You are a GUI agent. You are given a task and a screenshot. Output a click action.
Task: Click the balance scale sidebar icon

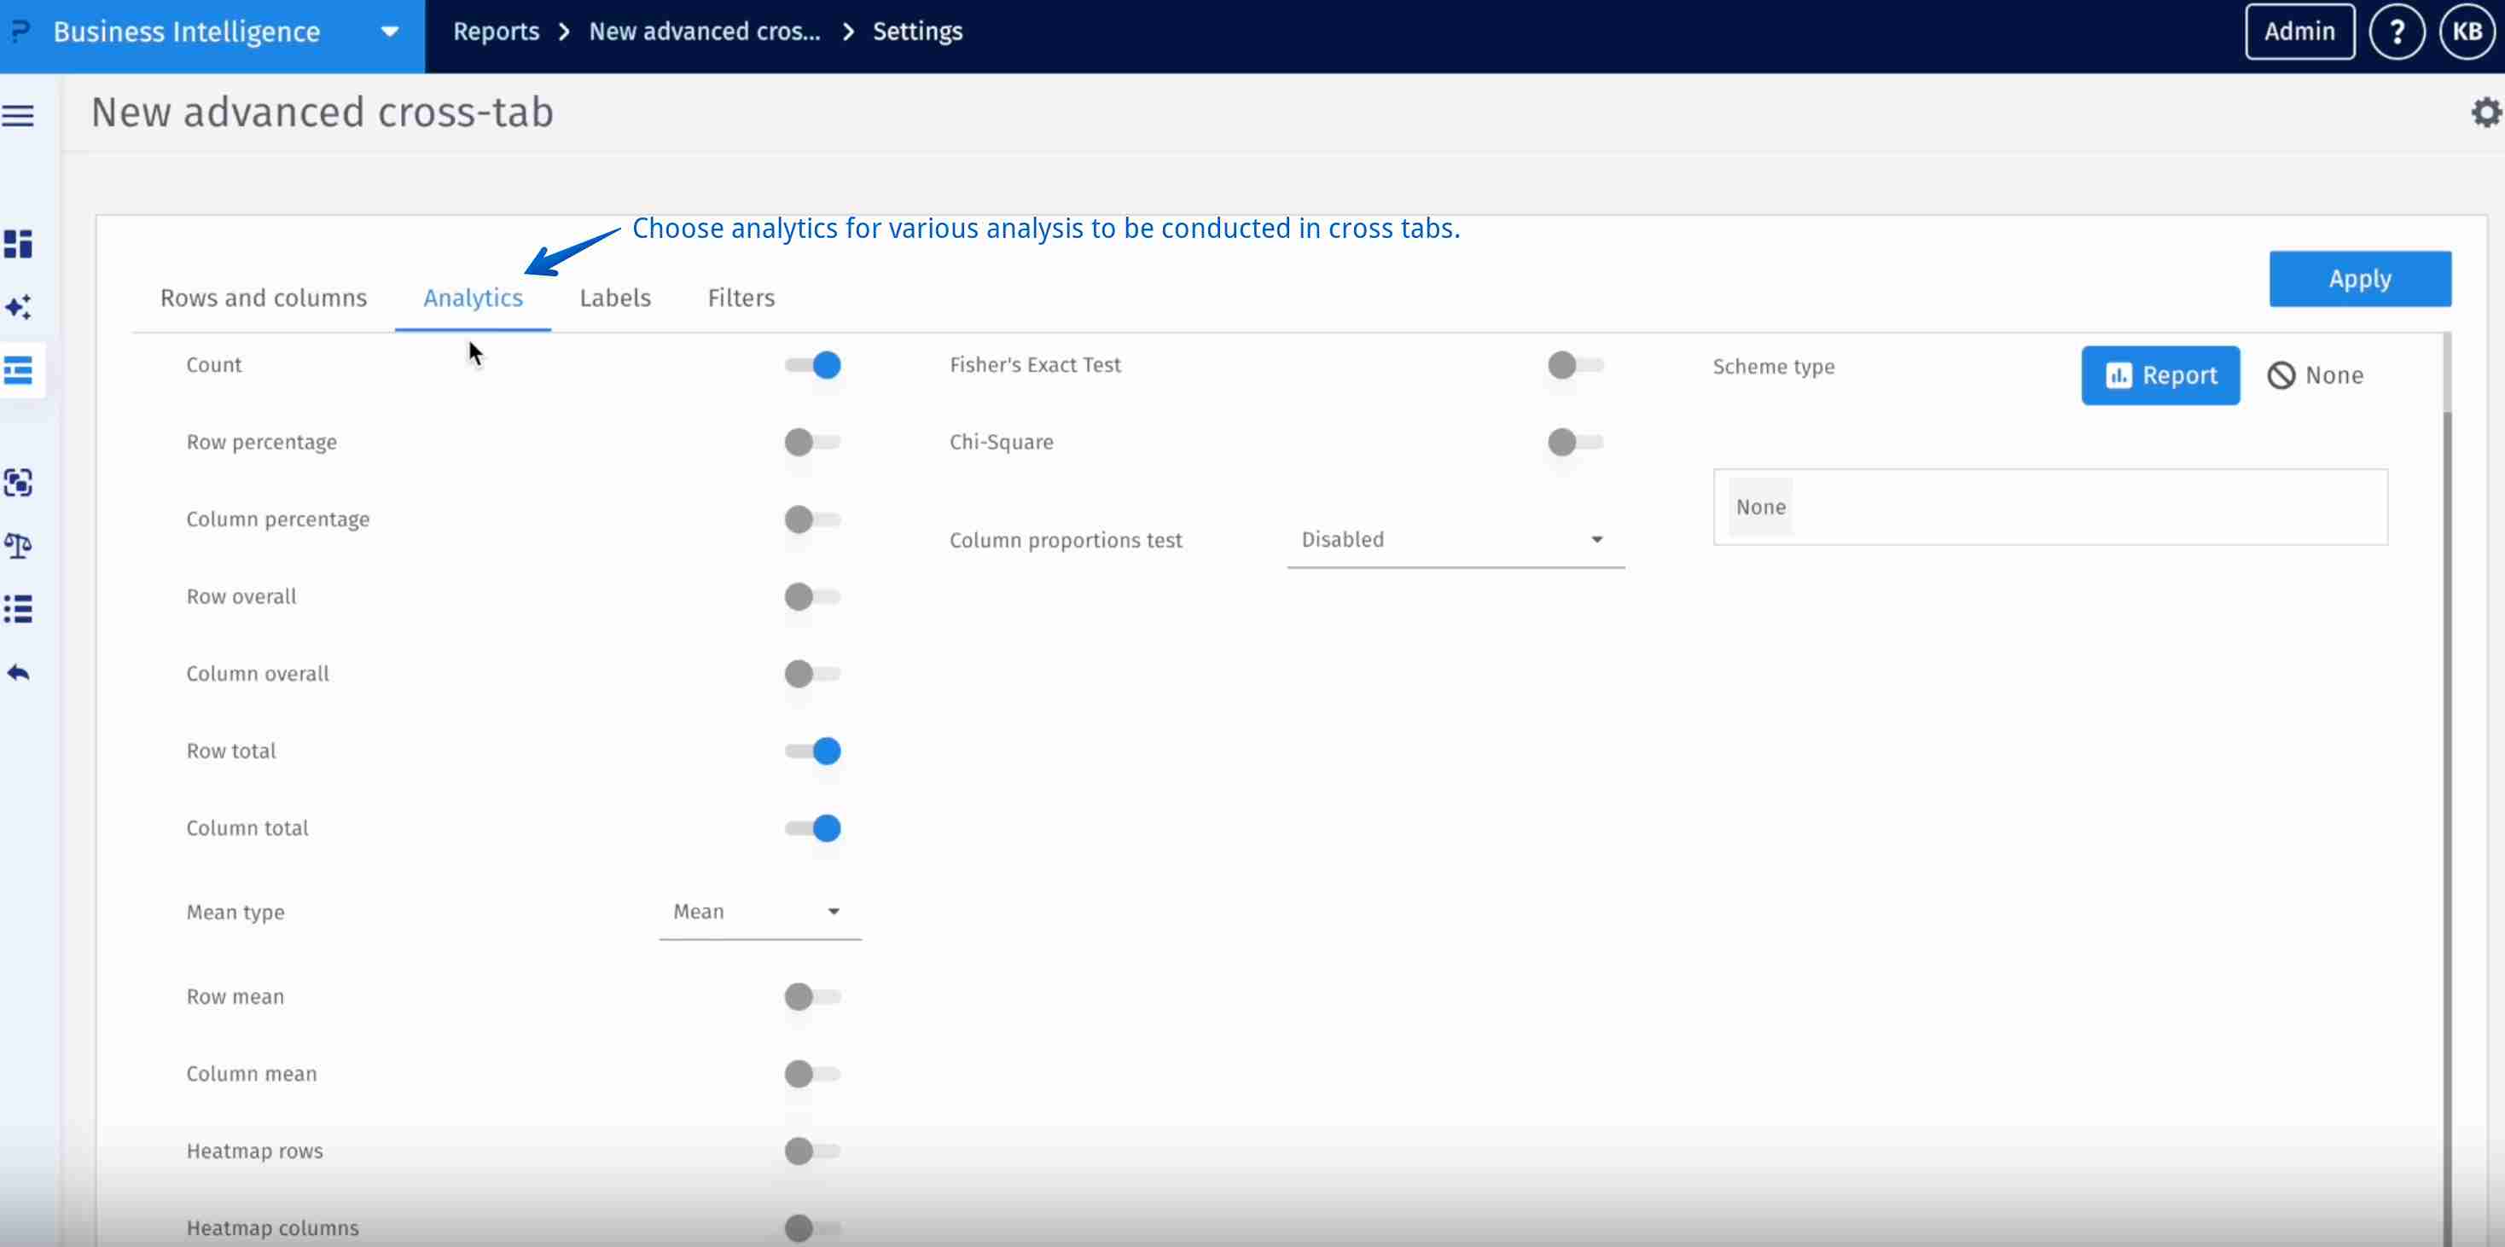point(19,546)
